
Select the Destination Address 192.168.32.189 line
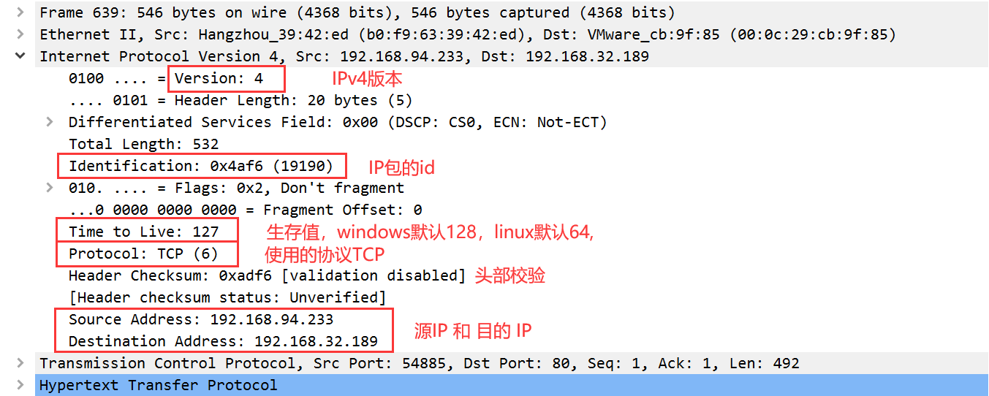pyautogui.click(x=223, y=341)
